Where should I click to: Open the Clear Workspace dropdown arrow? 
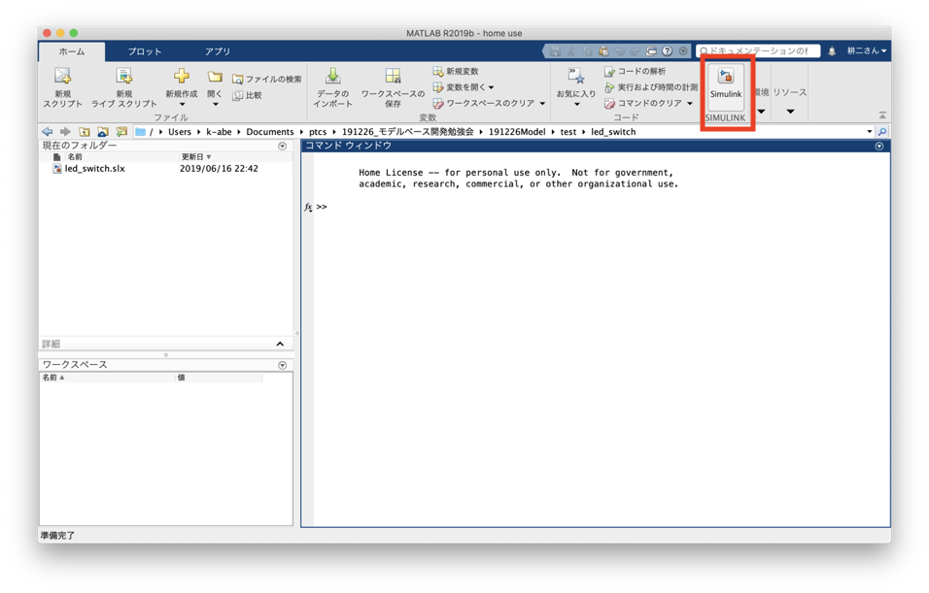pos(542,104)
